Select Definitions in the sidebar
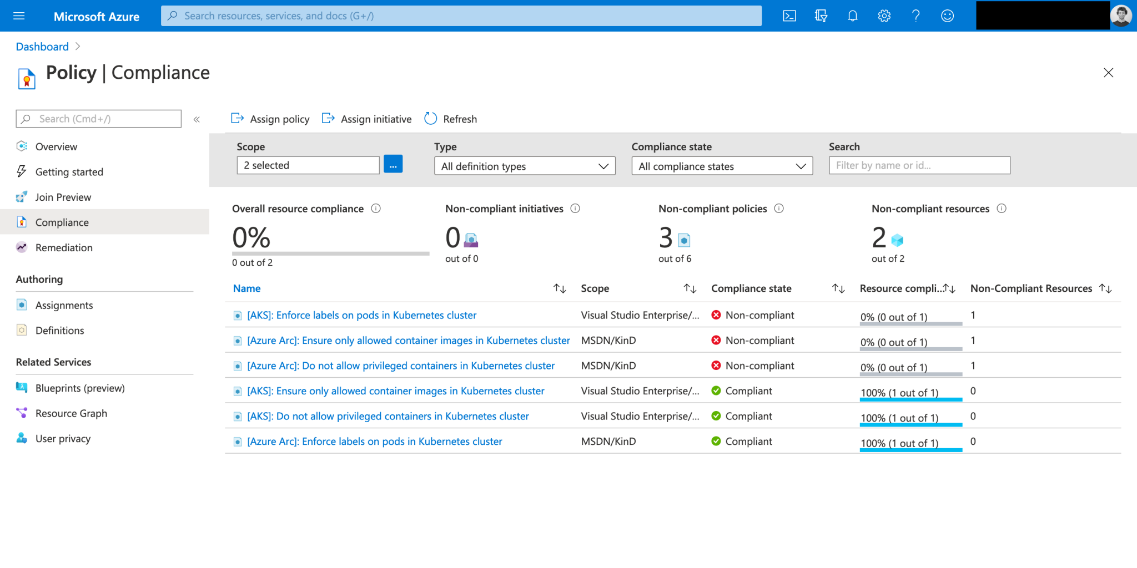Image resolution: width=1137 pixels, height=568 pixels. click(x=59, y=330)
